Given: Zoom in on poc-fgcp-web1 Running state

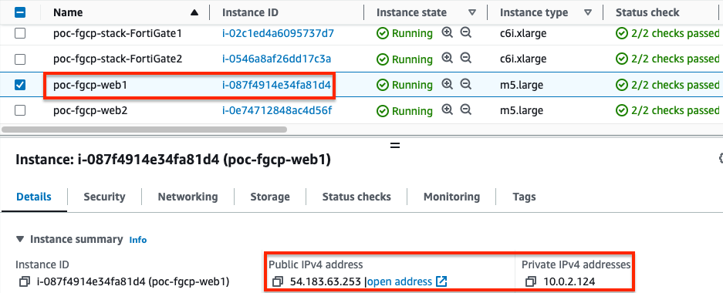Looking at the screenshot, I should click(x=447, y=84).
